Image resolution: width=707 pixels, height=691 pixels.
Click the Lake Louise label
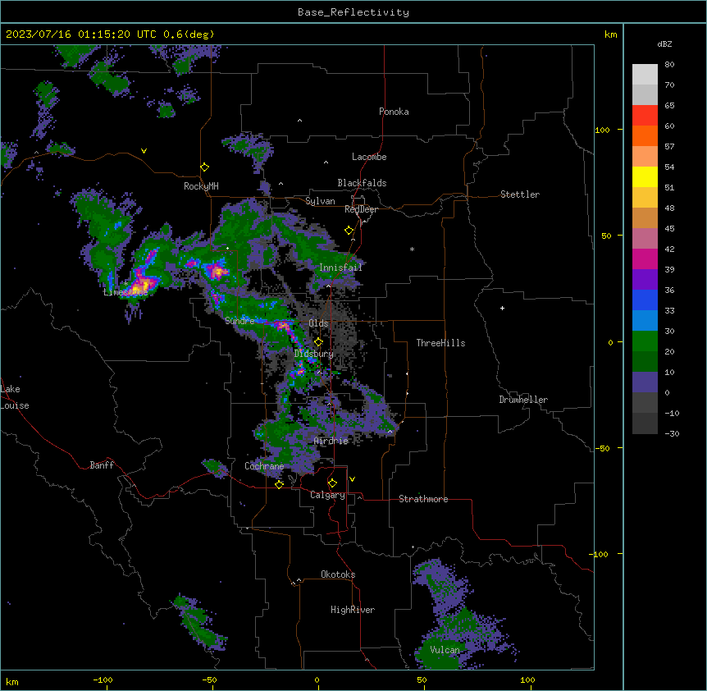coord(15,397)
